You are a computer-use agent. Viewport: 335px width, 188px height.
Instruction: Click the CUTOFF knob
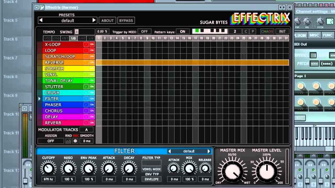(x=48, y=168)
